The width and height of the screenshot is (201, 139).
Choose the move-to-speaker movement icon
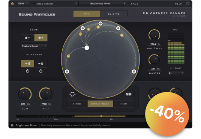[x=27, y=63]
